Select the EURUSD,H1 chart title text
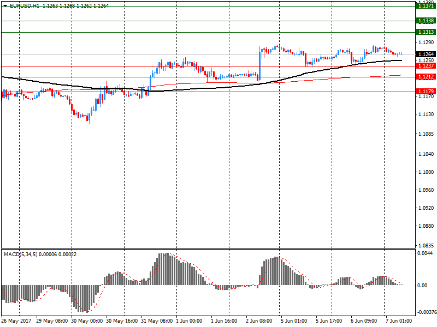 coord(25,6)
